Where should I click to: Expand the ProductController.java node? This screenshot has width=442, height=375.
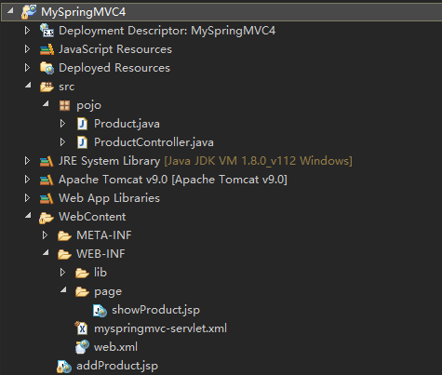62,142
